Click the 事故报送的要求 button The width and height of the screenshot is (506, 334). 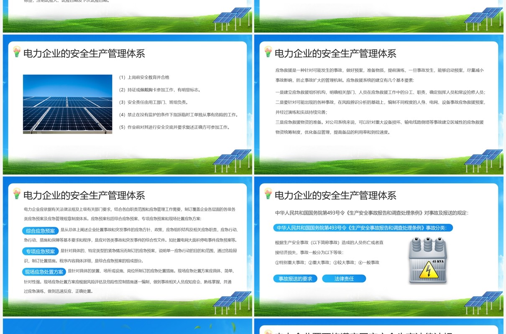[295, 278]
